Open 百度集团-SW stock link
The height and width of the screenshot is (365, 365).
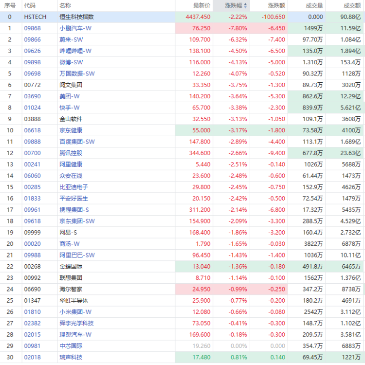coord(77,142)
